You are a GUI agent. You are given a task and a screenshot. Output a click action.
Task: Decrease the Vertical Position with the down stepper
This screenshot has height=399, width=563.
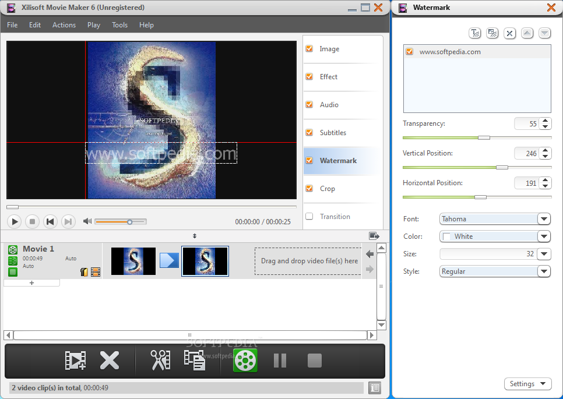546,156
